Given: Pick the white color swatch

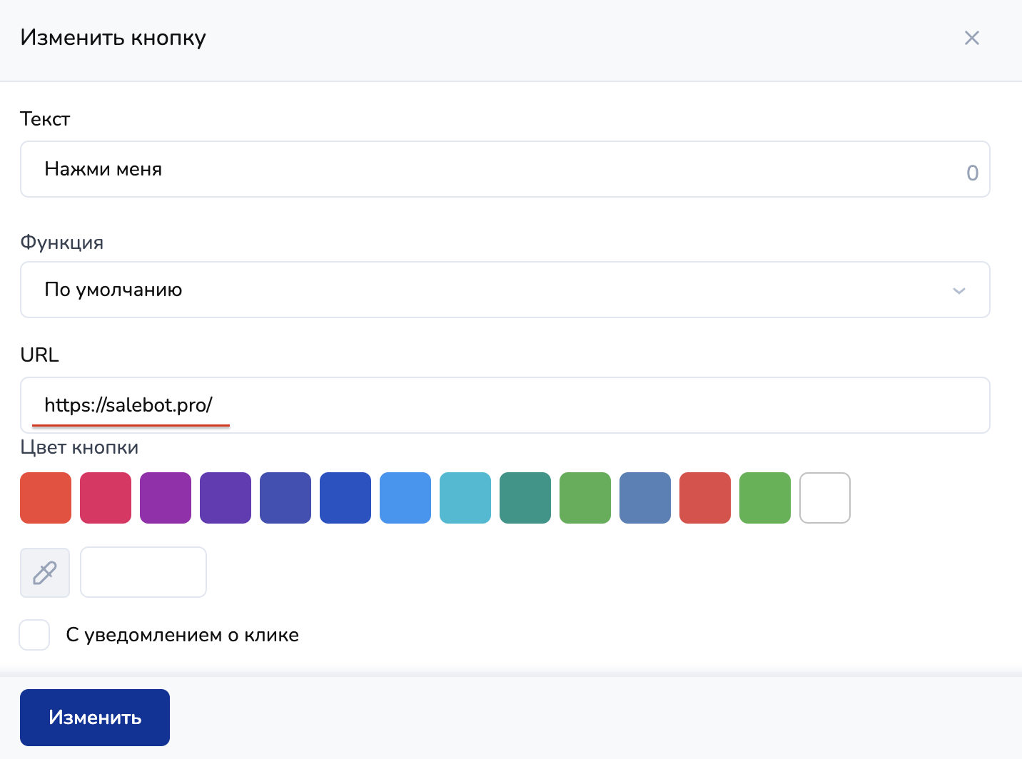Looking at the screenshot, I should coord(825,498).
